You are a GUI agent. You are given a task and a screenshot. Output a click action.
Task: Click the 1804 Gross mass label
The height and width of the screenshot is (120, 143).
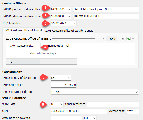click(13, 85)
